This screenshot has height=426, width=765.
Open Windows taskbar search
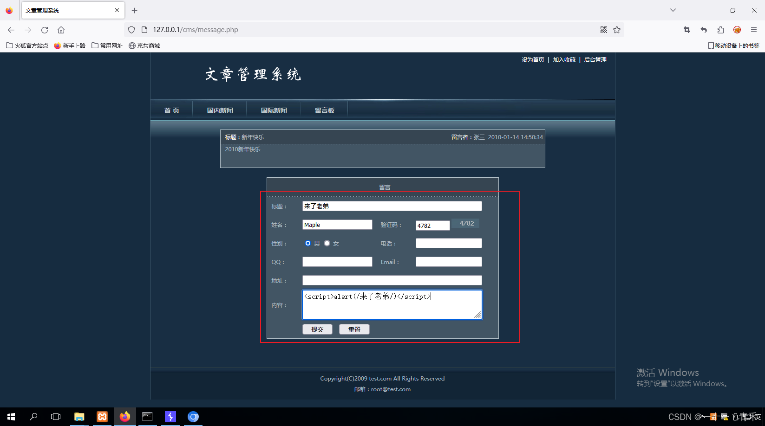[x=33, y=417]
